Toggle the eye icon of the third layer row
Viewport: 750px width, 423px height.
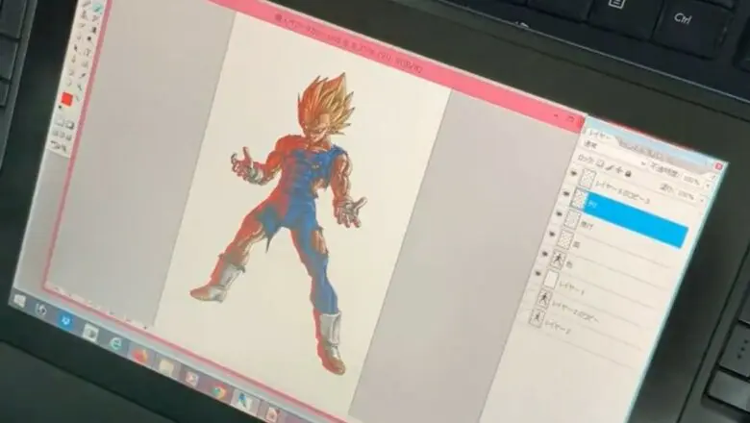560,214
